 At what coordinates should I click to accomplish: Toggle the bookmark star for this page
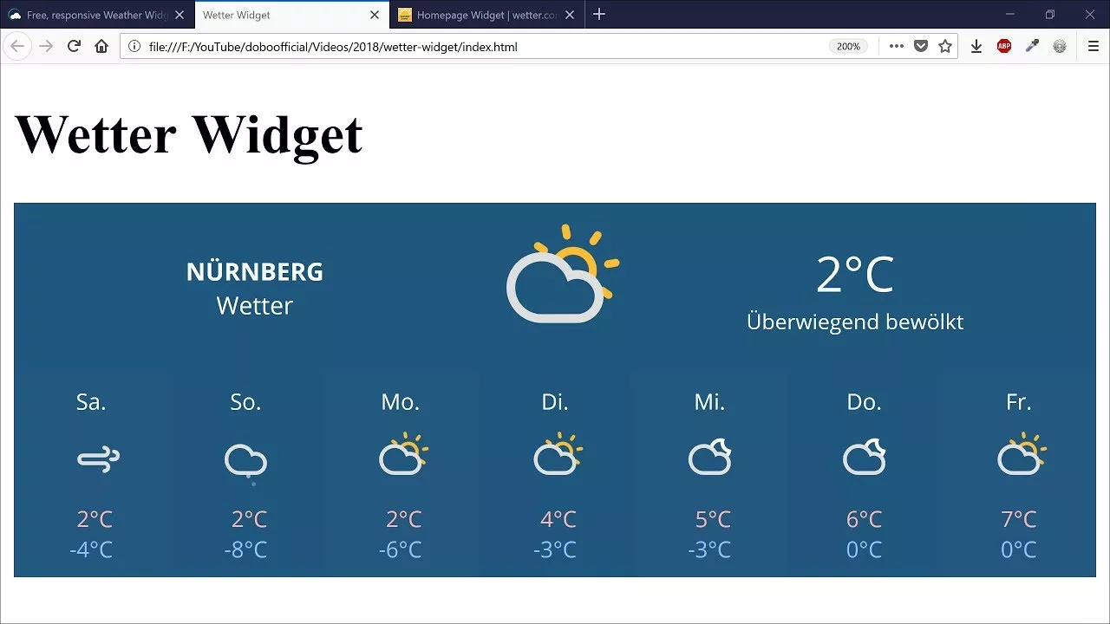(x=945, y=46)
